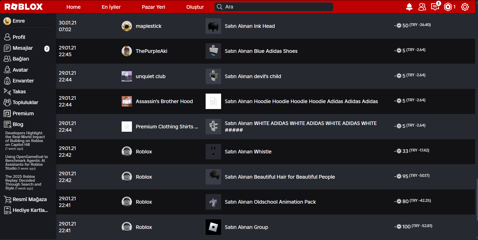Open the Topluluklar sidebar icon
This screenshot has width=478, height=240.
pos(7,102)
